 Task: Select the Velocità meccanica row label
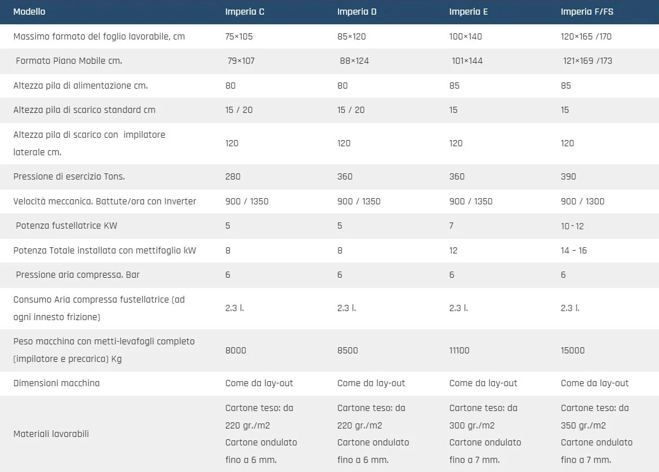point(105,202)
